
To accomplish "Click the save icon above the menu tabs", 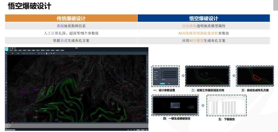I will tap(12, 48).
